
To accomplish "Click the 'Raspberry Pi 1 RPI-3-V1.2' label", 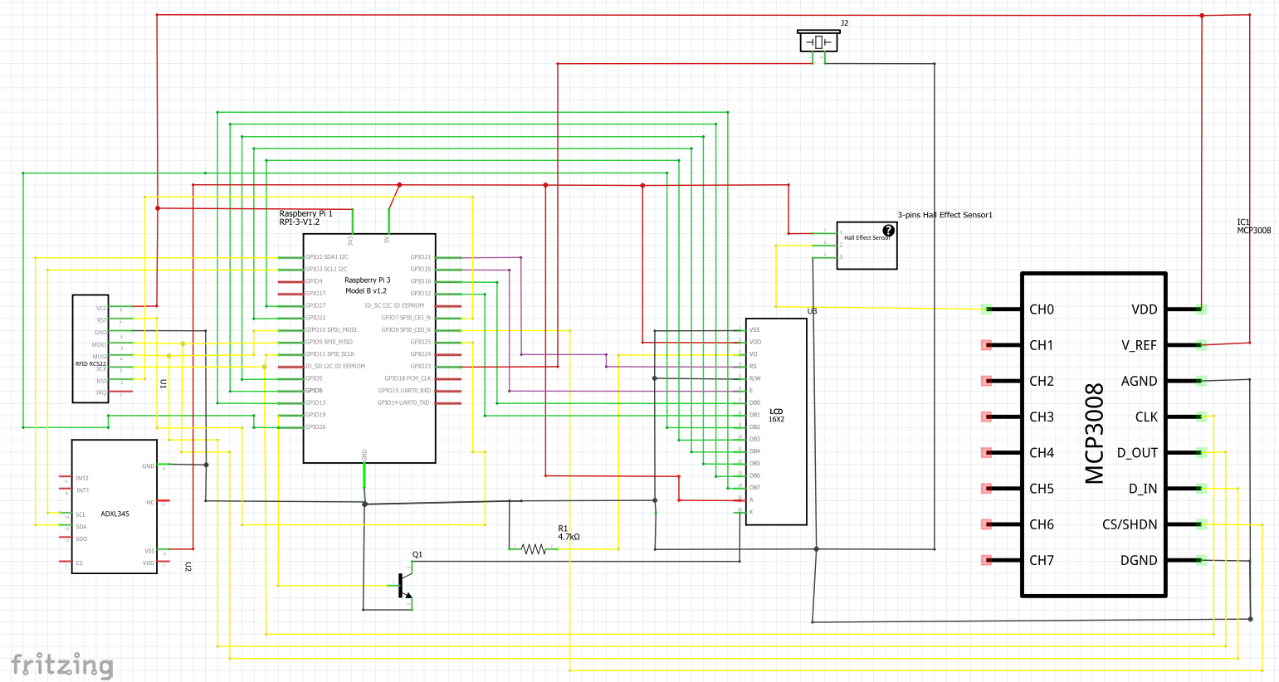I will pyautogui.click(x=305, y=218).
